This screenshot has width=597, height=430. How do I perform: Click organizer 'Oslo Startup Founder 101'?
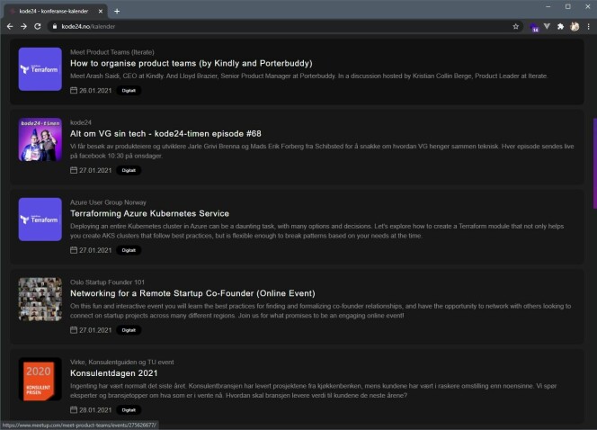[107, 282]
